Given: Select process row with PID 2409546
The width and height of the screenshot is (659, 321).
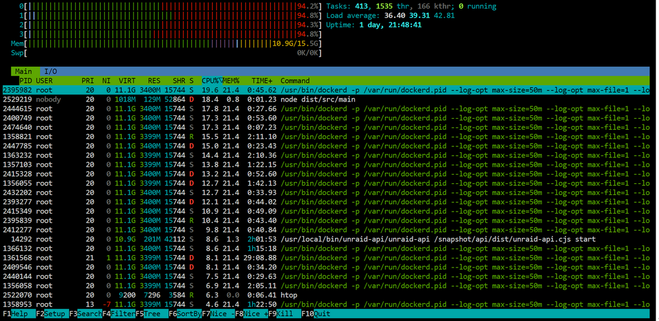Looking at the screenshot, I should (327, 267).
